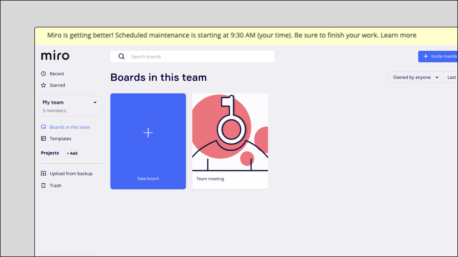Go to Templates in sidebar
This screenshot has width=458, height=257.
pos(60,138)
